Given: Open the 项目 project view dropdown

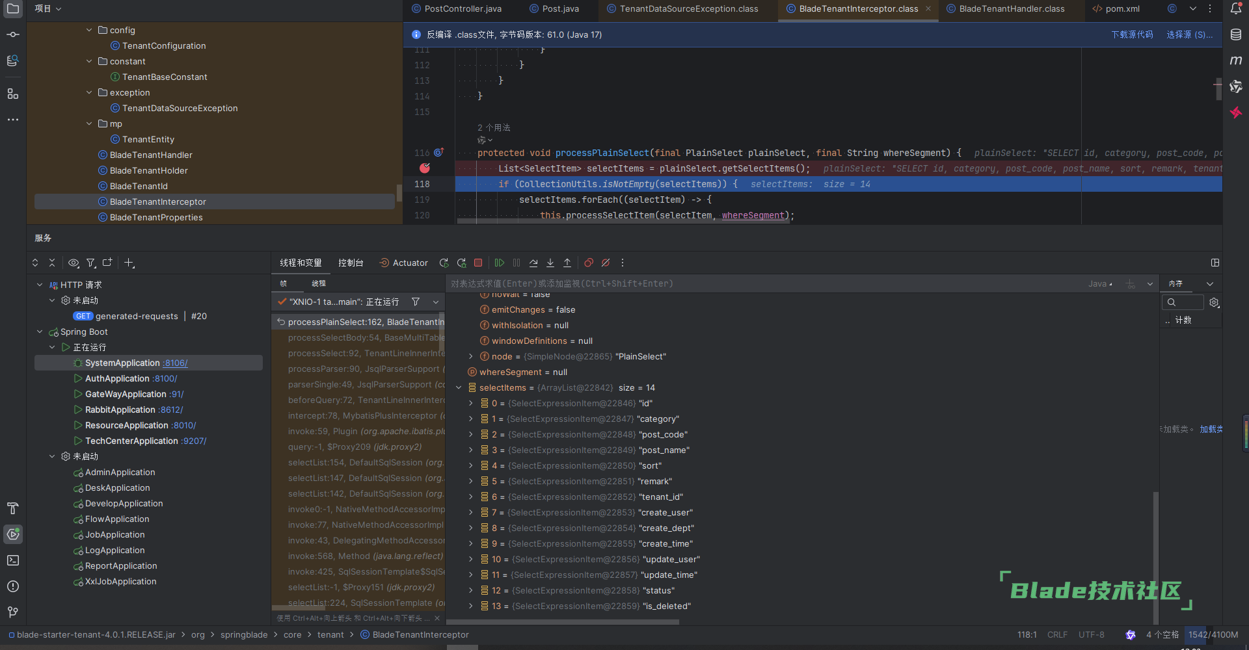Looking at the screenshot, I should [48, 8].
